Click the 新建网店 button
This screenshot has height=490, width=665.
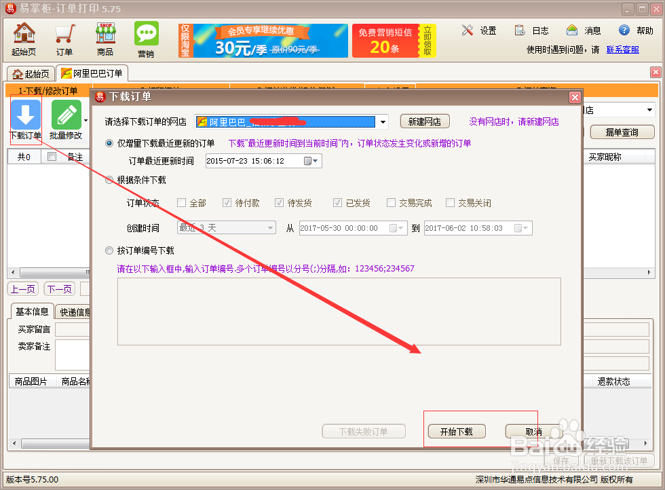[x=425, y=121]
